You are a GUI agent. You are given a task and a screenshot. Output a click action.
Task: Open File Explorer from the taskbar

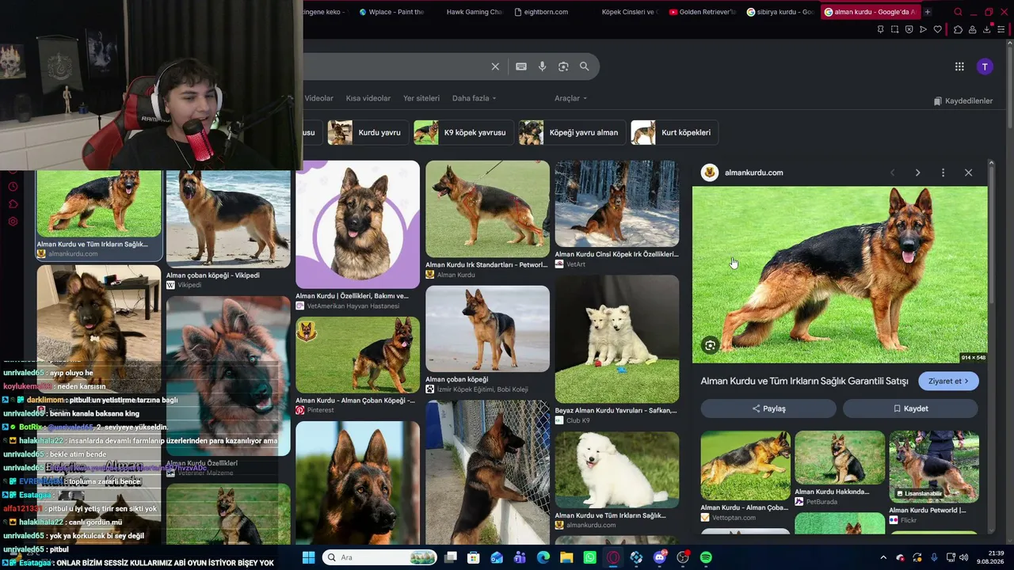point(566,557)
